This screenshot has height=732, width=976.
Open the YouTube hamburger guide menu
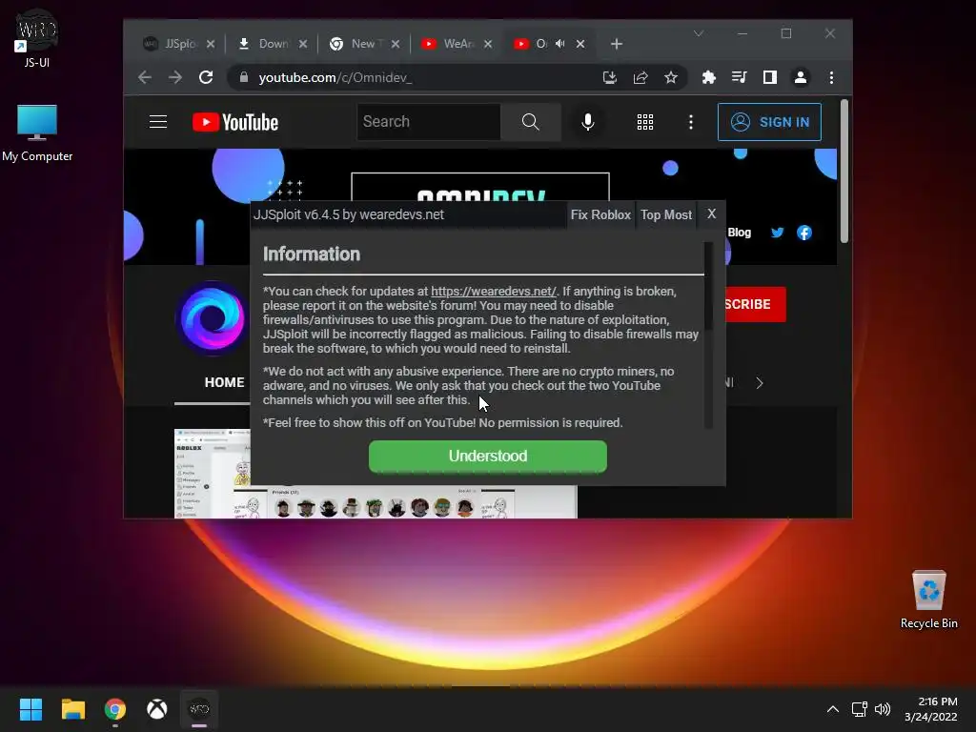point(158,122)
